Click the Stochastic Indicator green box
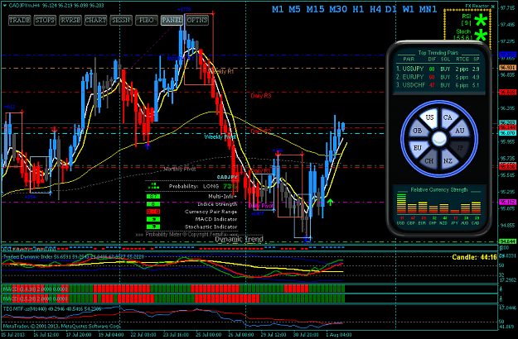This screenshot has height=339, width=518. click(153, 227)
